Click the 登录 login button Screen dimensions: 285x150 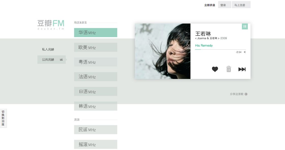click(x=225, y=5)
